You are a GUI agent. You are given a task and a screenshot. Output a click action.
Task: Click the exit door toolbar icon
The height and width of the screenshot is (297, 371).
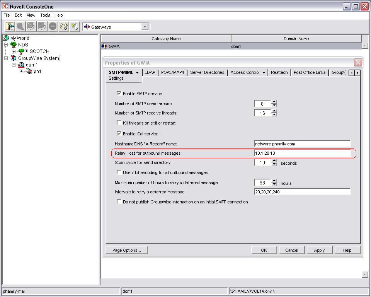tap(10, 27)
